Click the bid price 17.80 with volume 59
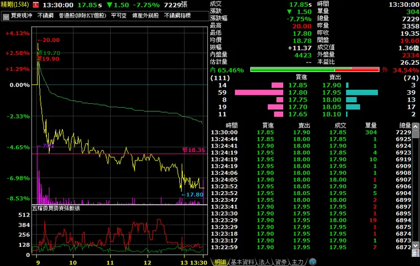The width and height of the screenshot is (420, 266). (x=297, y=92)
